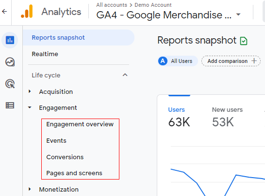Click the Reports snapshot page title

[x=197, y=41]
